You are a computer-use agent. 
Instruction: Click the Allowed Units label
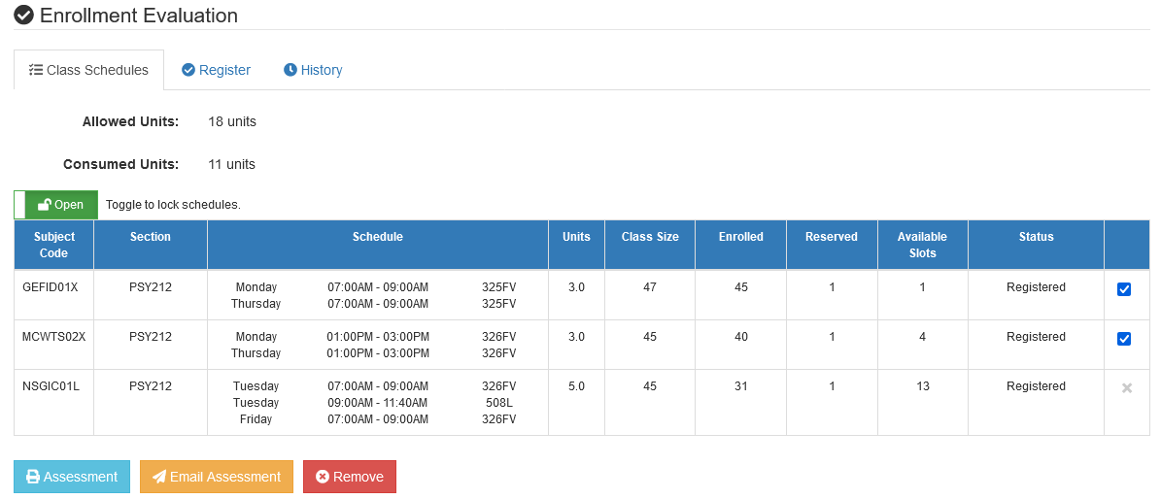(x=130, y=121)
